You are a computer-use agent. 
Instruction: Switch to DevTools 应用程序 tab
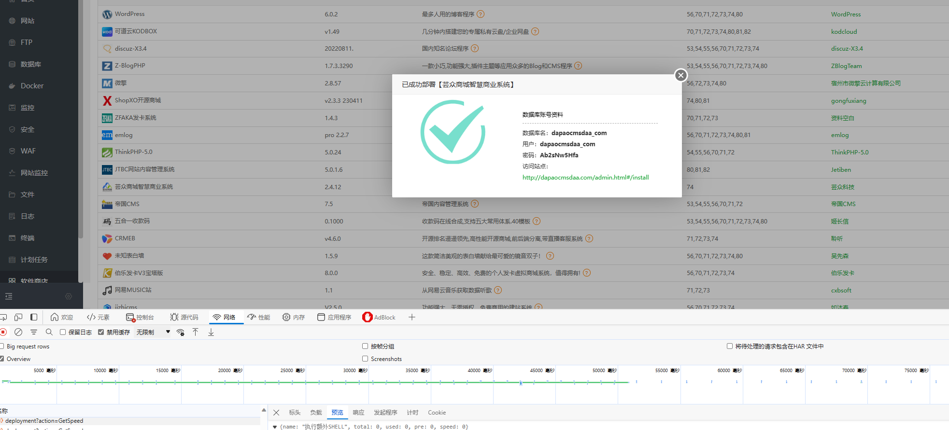(x=334, y=317)
